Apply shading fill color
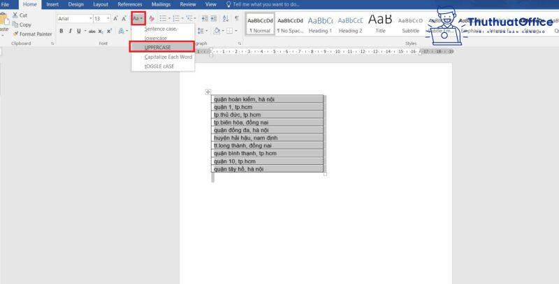Image resolution: width=559 pixels, height=284 pixels. pyautogui.click(x=217, y=31)
